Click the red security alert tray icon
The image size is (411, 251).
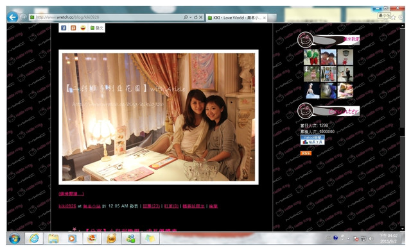tap(356, 238)
